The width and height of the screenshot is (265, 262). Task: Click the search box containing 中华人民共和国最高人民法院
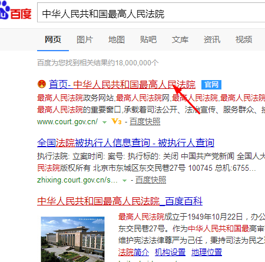(151, 13)
